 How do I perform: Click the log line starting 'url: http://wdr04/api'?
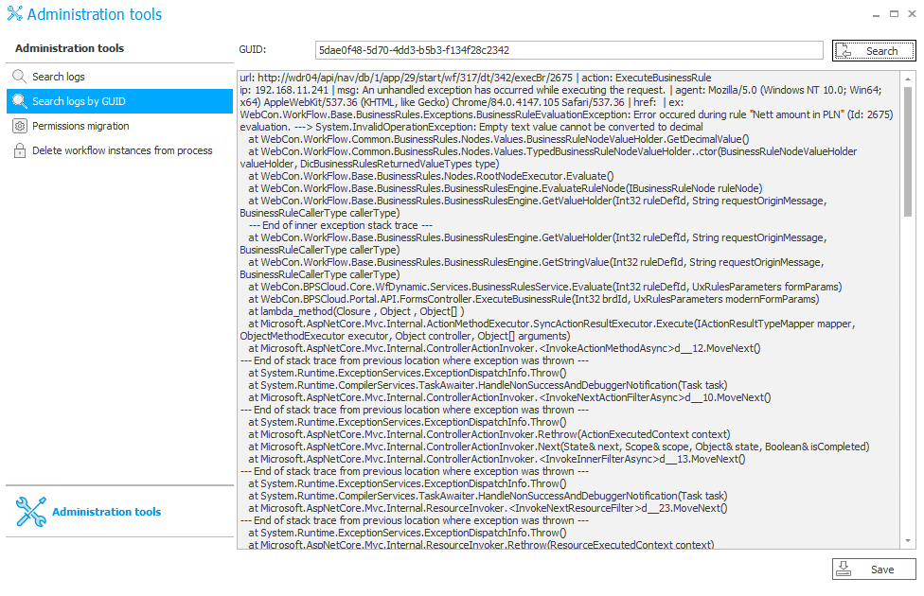(x=475, y=78)
